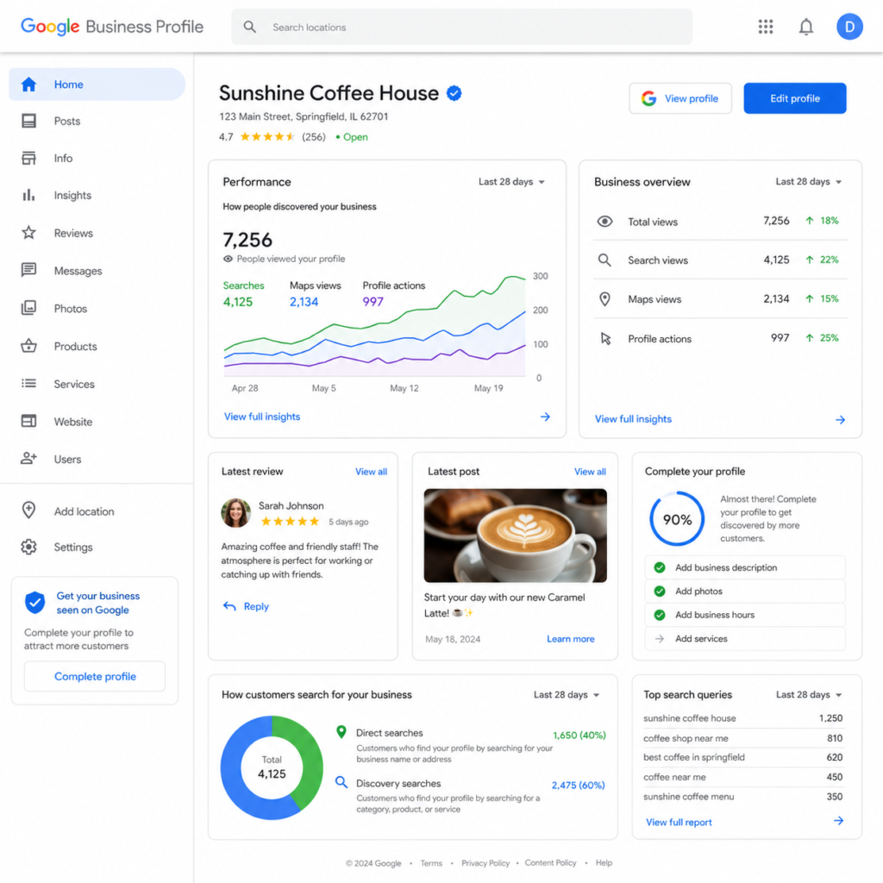Viewport: 883px width, 883px height.
Task: Click the Users add-person icon
Action: 28,459
